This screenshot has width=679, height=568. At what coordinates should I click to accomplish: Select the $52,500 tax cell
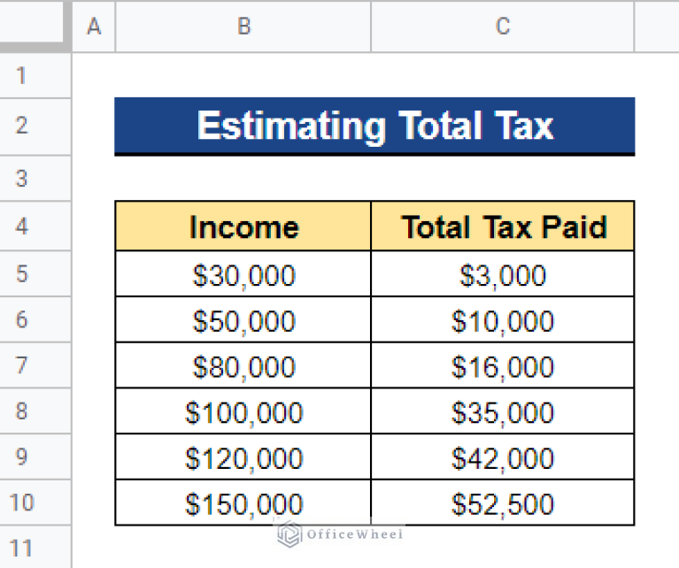(503, 503)
